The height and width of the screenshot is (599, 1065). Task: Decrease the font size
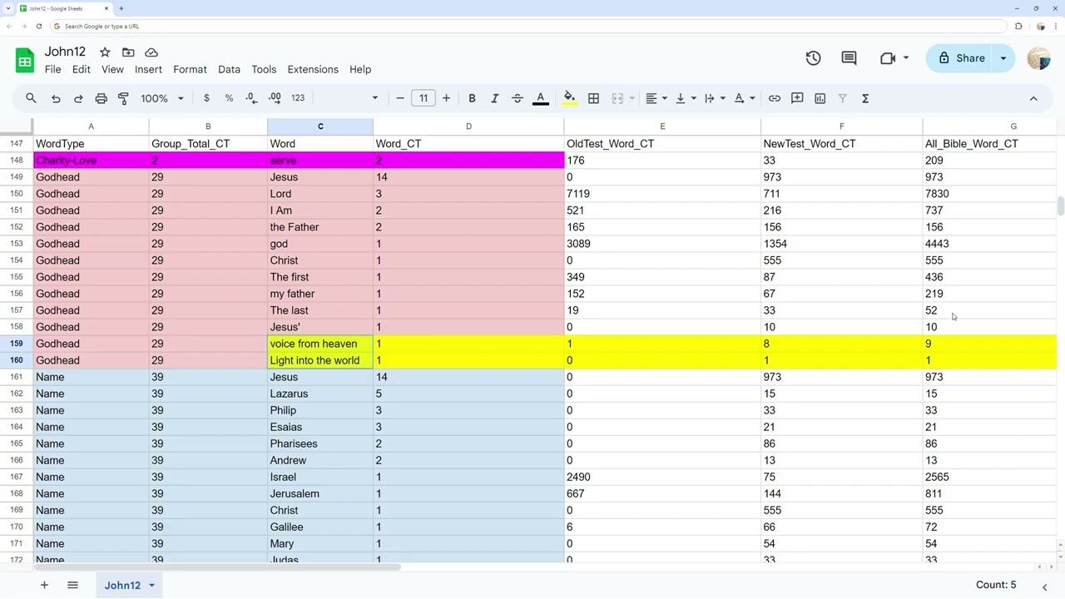point(400,98)
